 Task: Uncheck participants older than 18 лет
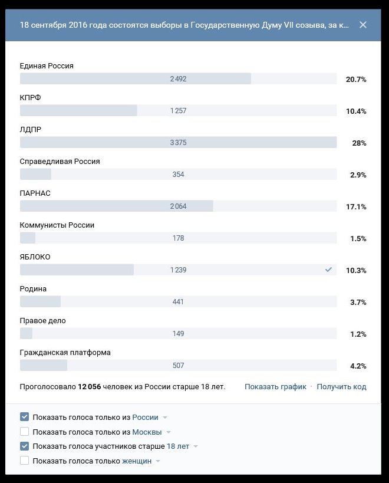point(24,446)
